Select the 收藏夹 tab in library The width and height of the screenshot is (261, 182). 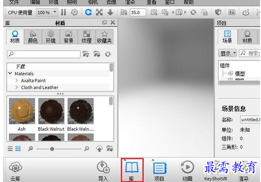click(105, 36)
